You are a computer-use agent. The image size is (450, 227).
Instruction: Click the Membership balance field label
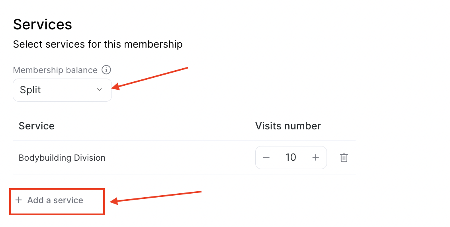[x=55, y=70]
